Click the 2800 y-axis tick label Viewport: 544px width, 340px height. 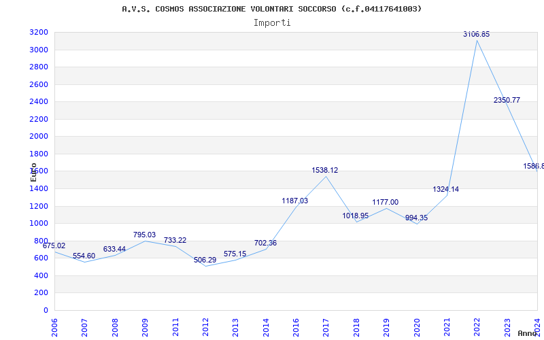39,67
